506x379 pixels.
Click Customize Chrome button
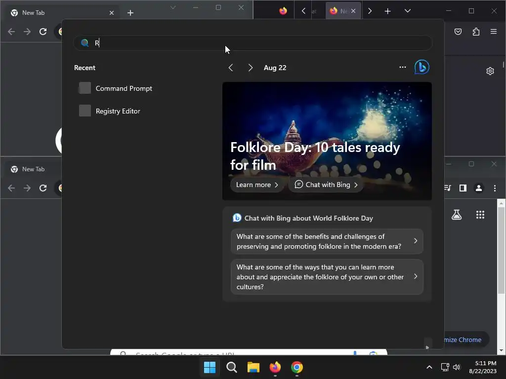point(466,340)
